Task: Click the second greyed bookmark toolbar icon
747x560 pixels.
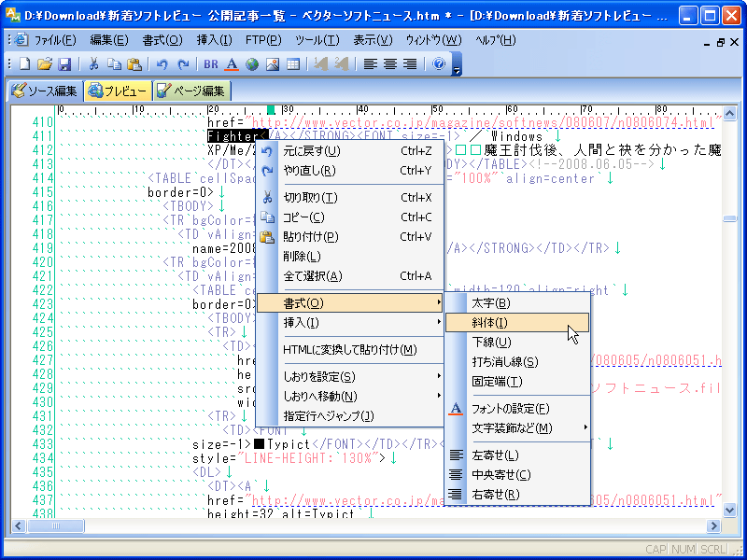Action: tap(341, 63)
